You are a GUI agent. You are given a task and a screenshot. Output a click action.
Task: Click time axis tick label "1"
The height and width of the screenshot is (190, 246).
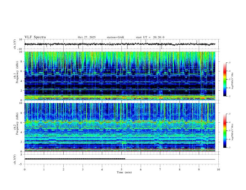[44, 170]
